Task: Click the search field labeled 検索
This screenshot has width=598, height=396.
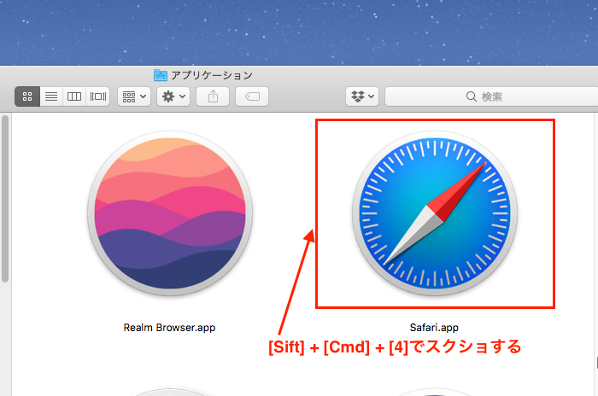Action: (491, 96)
